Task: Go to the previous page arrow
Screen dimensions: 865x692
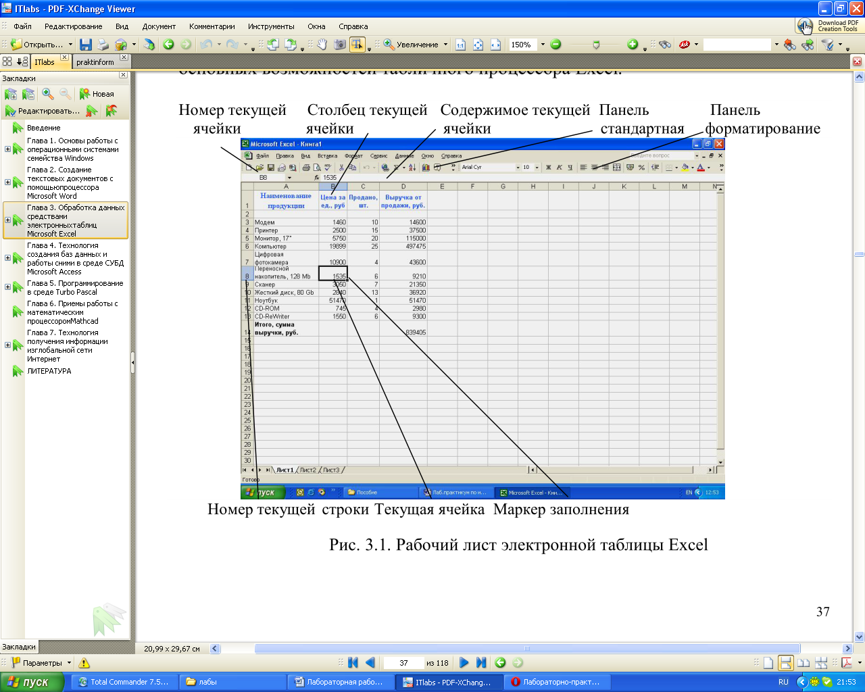Action: pos(370,663)
